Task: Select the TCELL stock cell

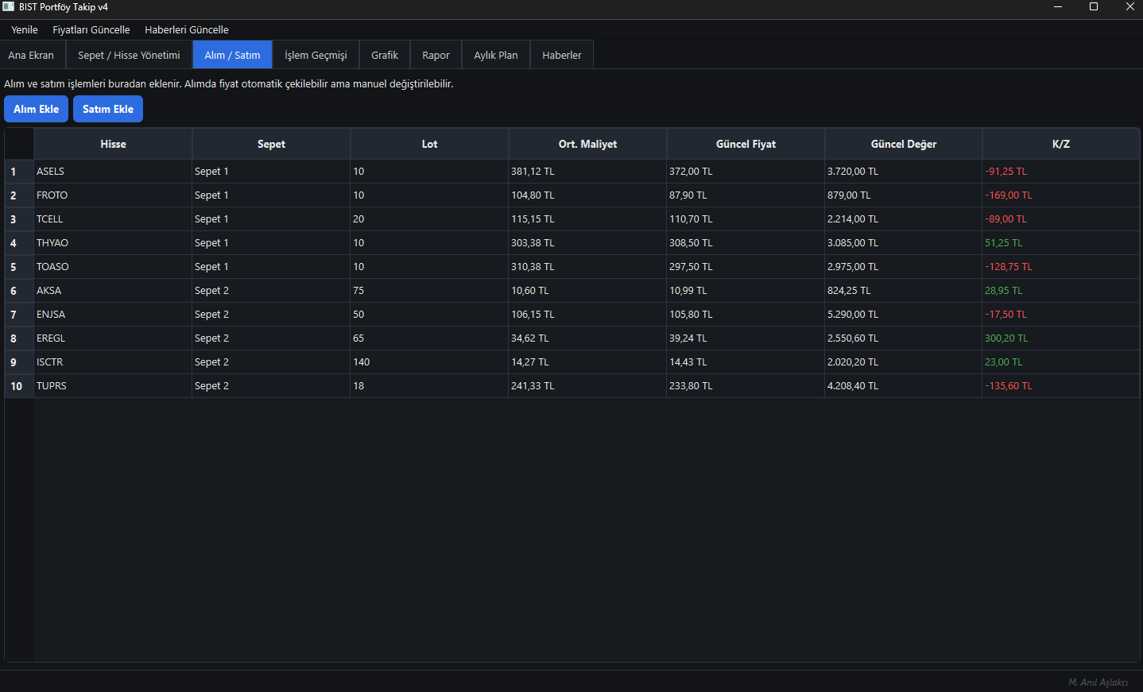Action: pos(113,219)
